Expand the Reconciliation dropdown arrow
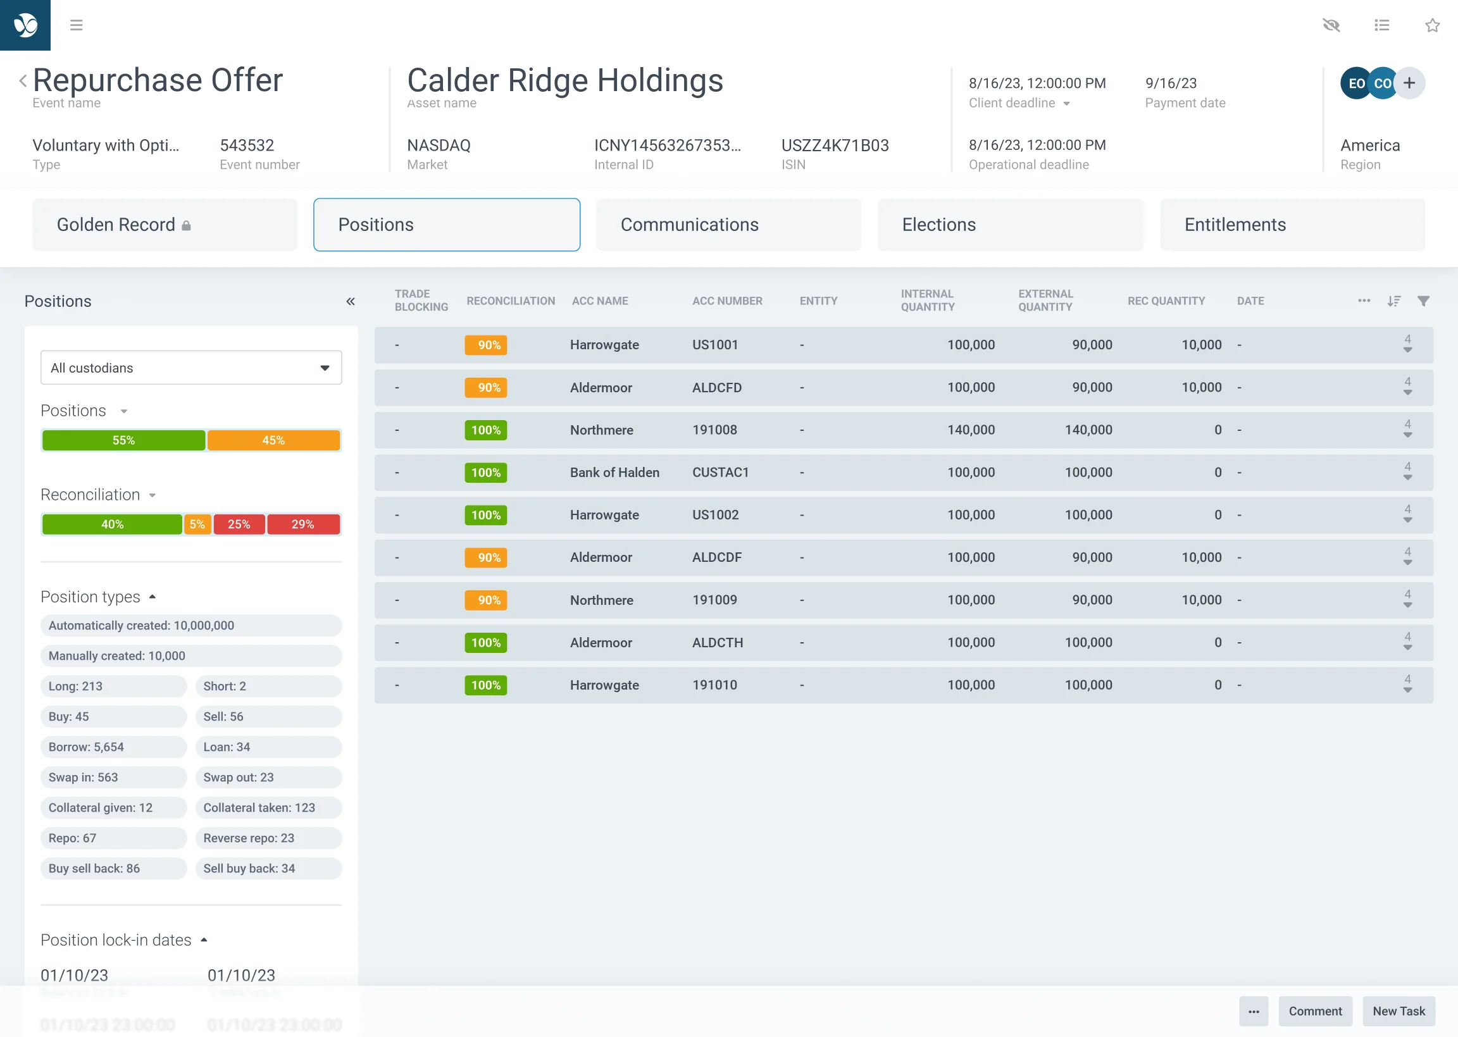This screenshot has width=1458, height=1037. coord(152,495)
